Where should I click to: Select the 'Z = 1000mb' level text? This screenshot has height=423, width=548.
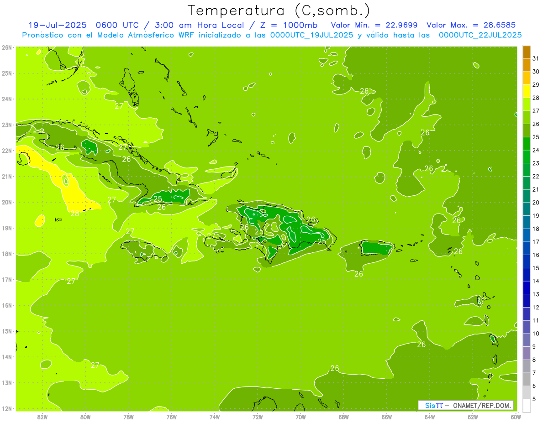289,25
